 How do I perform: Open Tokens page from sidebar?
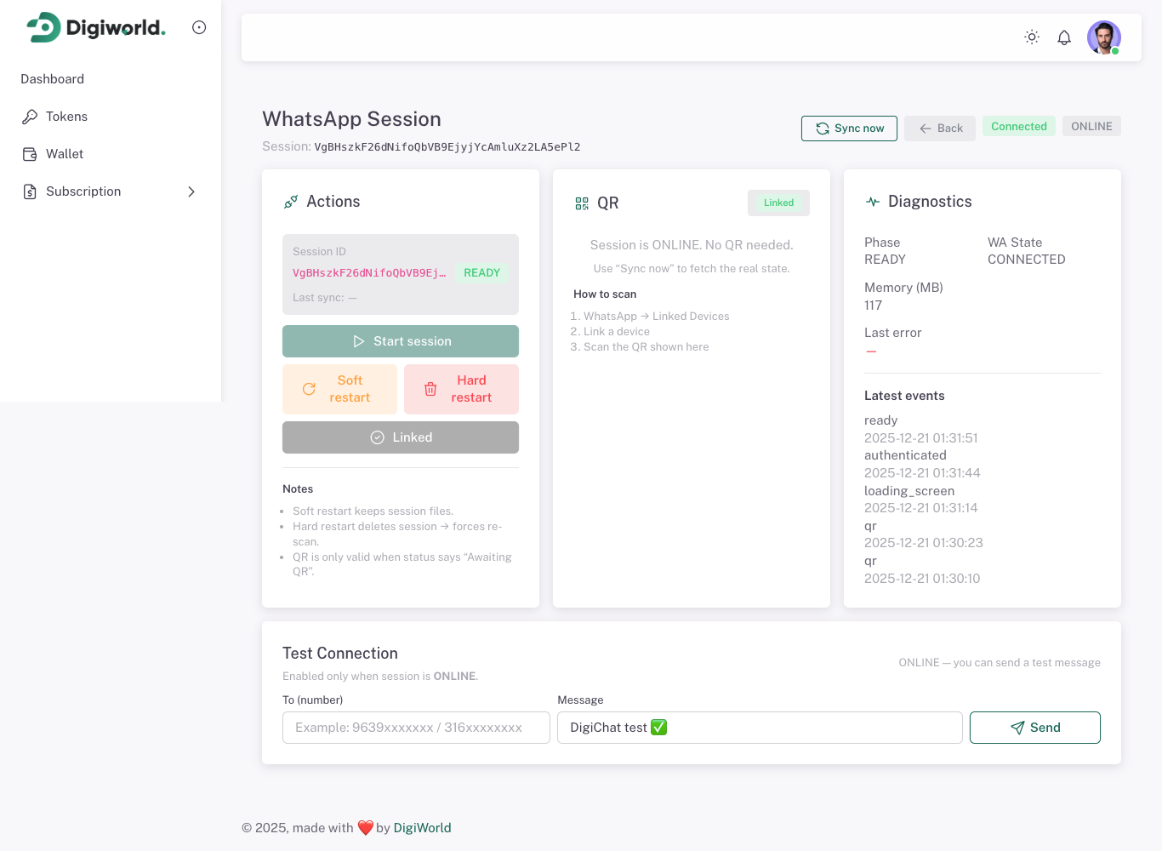coord(66,117)
